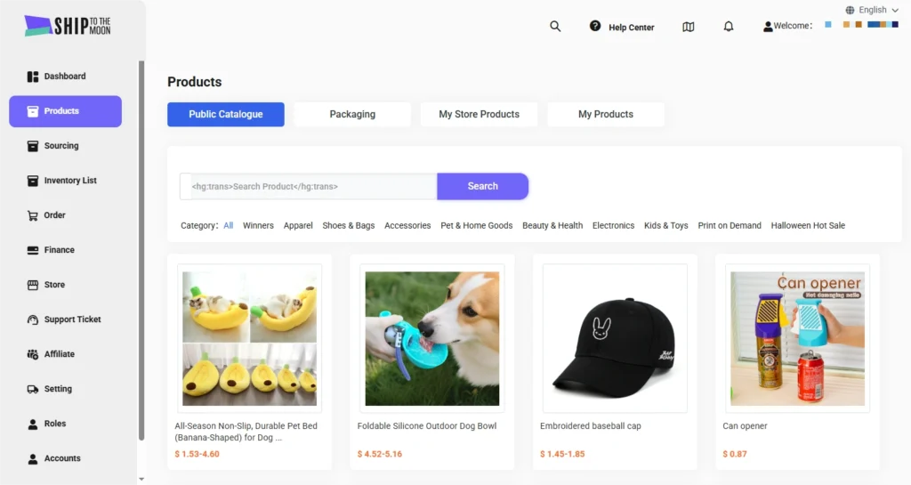The image size is (911, 485).
Task: Click scroll-down arrow of sidebar scrollbar
Action: click(x=141, y=479)
